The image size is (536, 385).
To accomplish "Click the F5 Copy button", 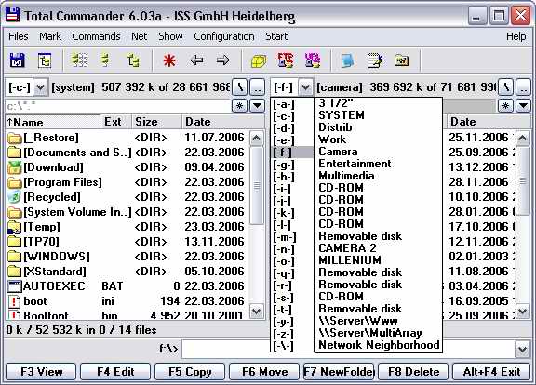I will coord(190,372).
